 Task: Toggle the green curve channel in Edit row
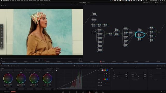[106, 70]
